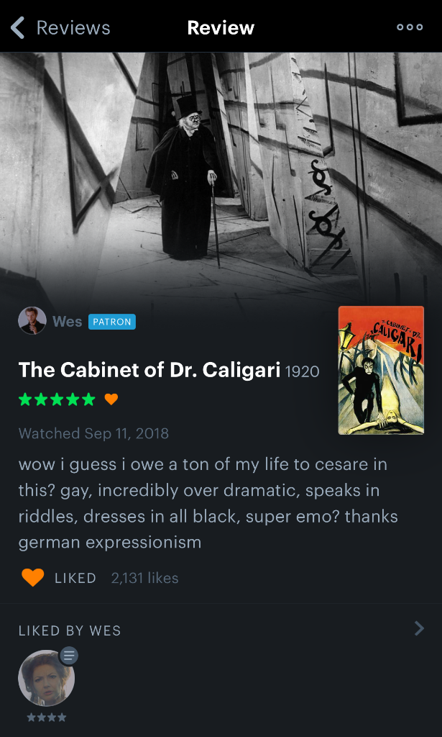The image size is (442, 737).
Task: Tap the back chevron icon
Action: coord(17,28)
